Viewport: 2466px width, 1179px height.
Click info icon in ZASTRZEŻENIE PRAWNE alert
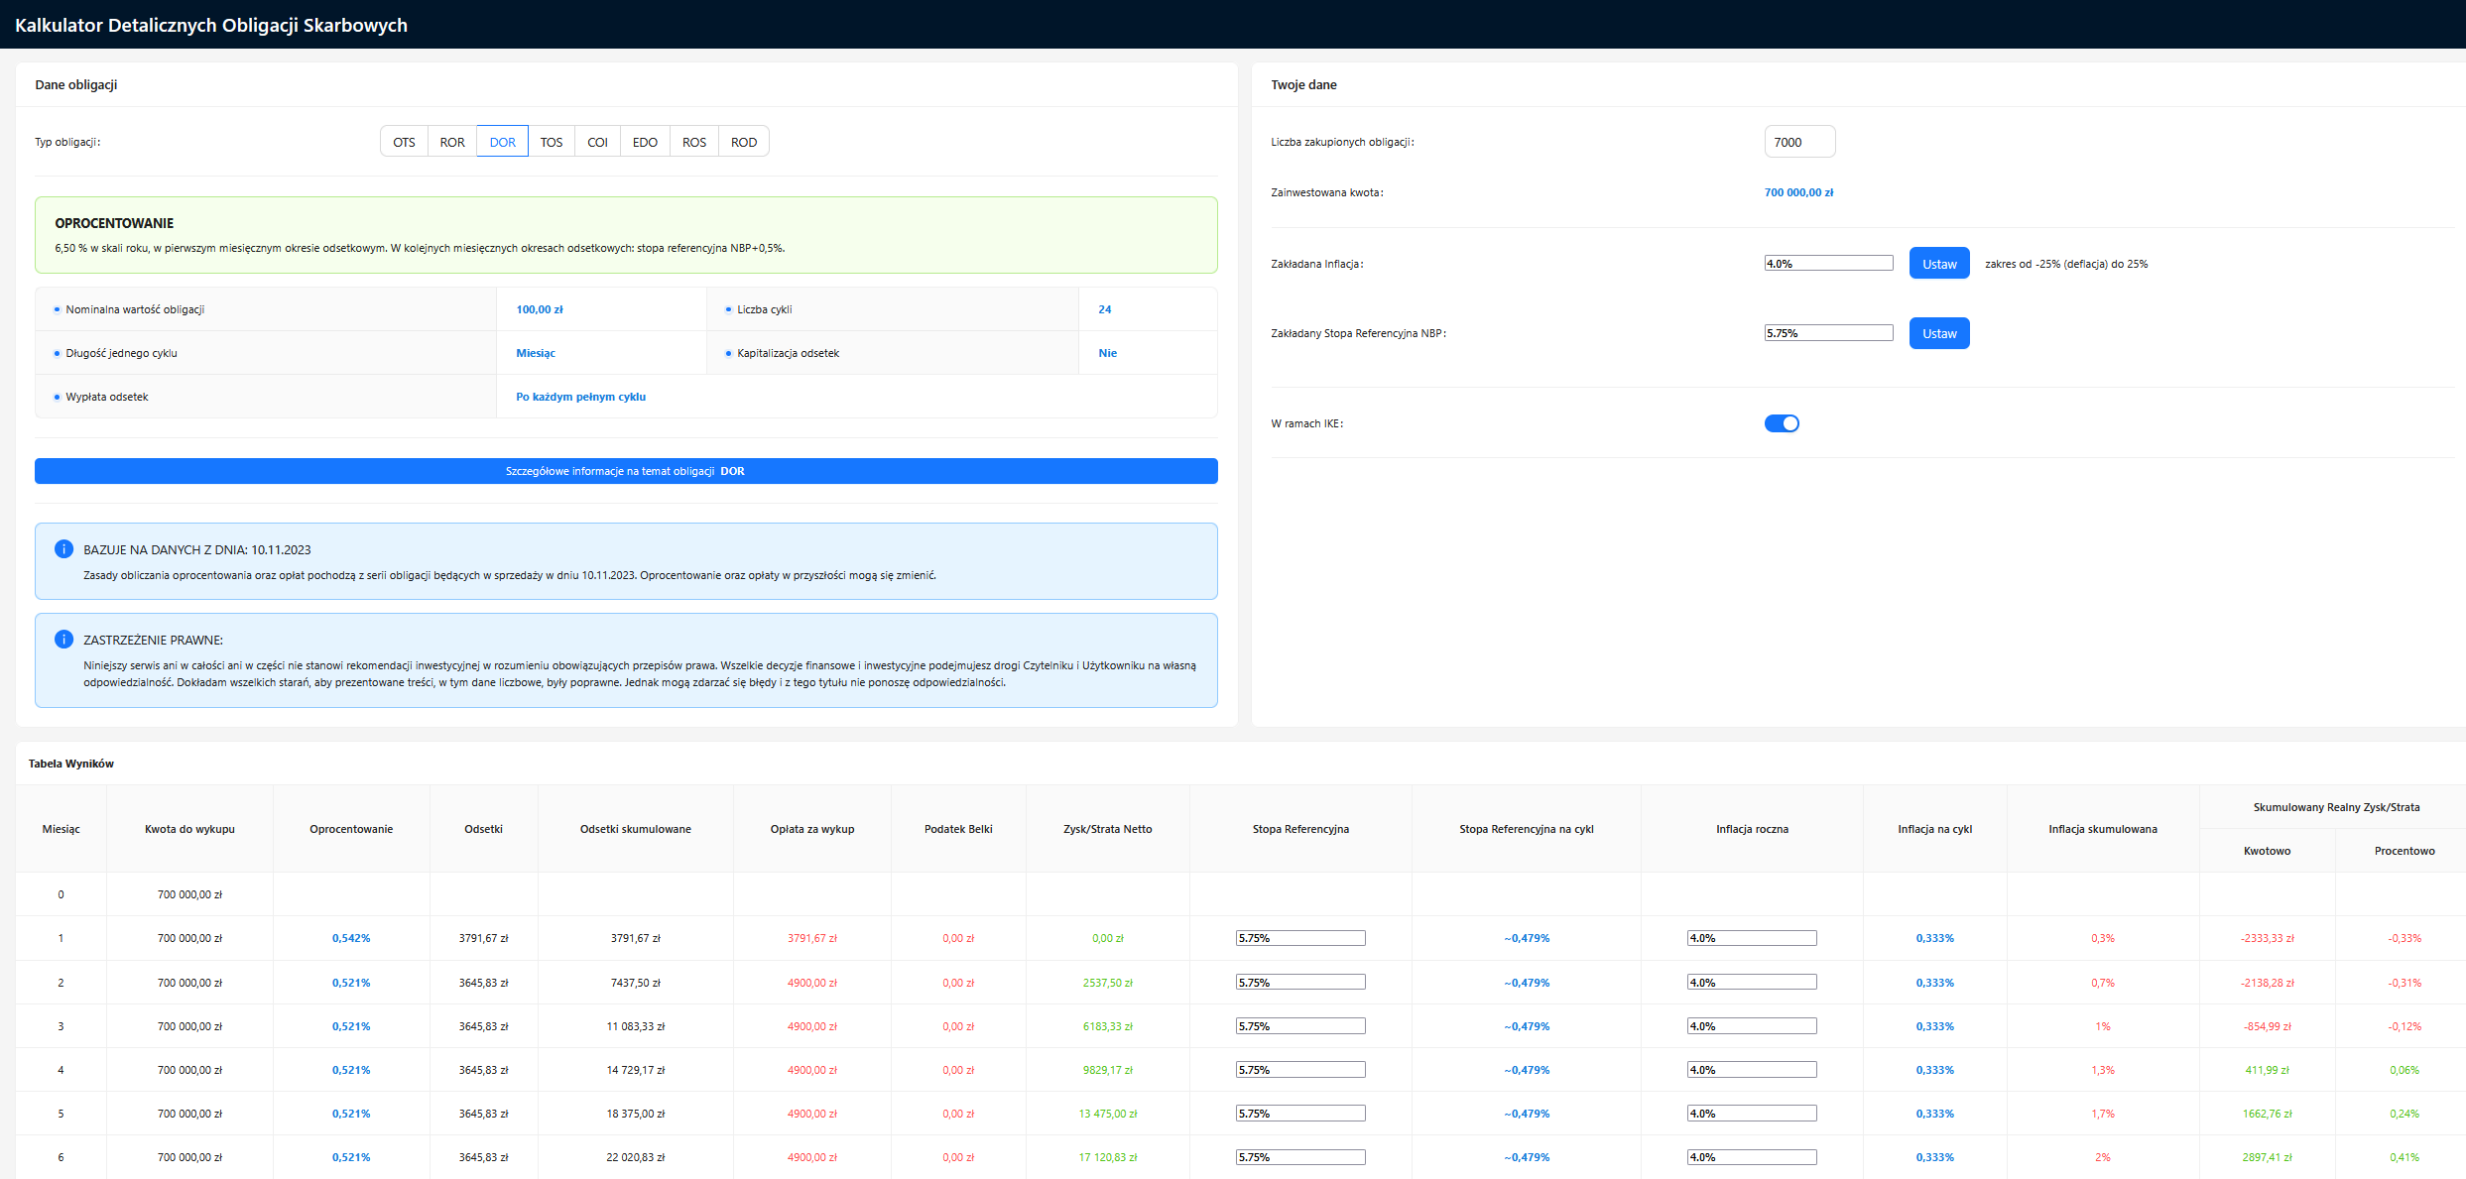point(63,640)
